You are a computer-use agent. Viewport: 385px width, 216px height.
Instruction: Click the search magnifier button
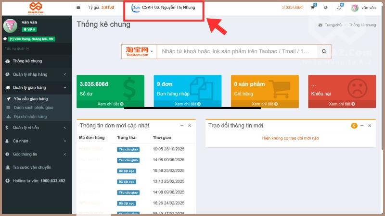(x=324, y=51)
